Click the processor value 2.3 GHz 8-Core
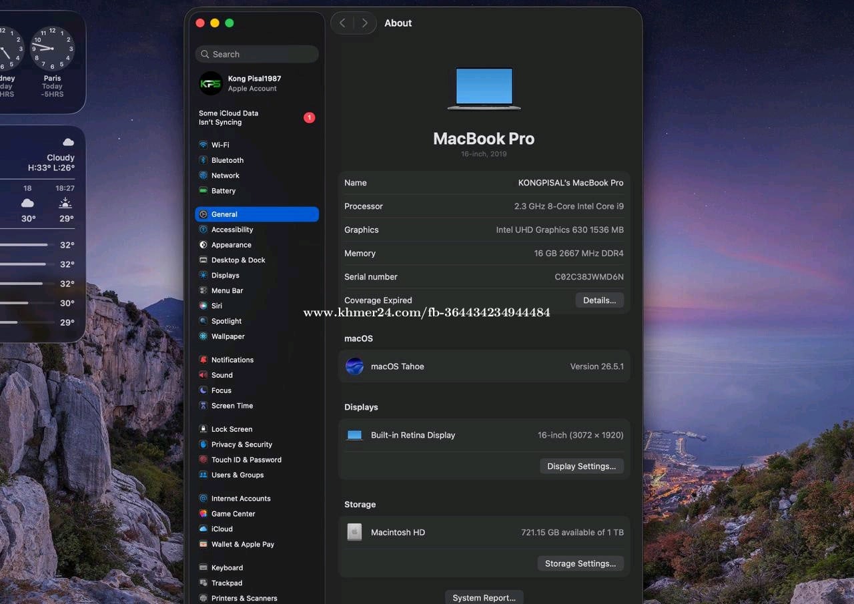 point(569,206)
